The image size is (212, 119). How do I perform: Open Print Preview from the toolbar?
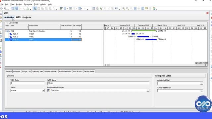pyautogui.click(x=5, y=9)
